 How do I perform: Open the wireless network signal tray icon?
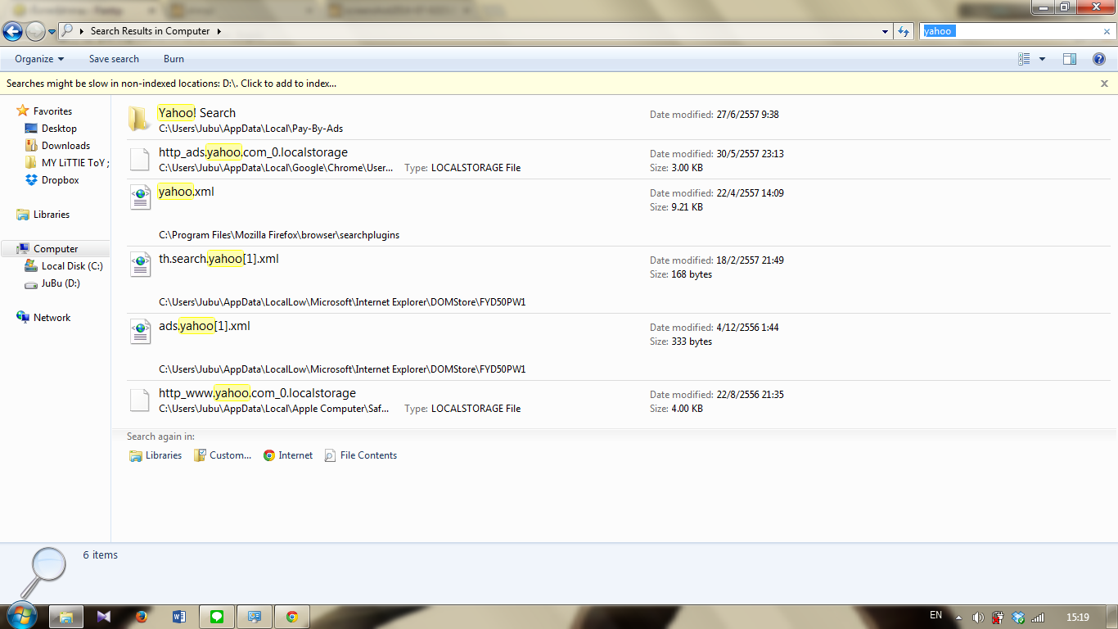coord(1038,617)
